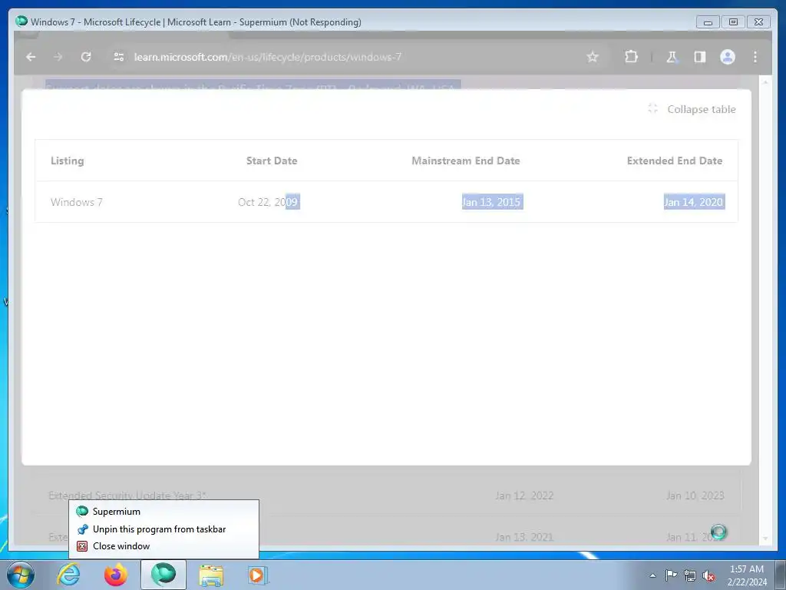
Task: Select Unpin this program from taskbar
Action: tap(163, 529)
